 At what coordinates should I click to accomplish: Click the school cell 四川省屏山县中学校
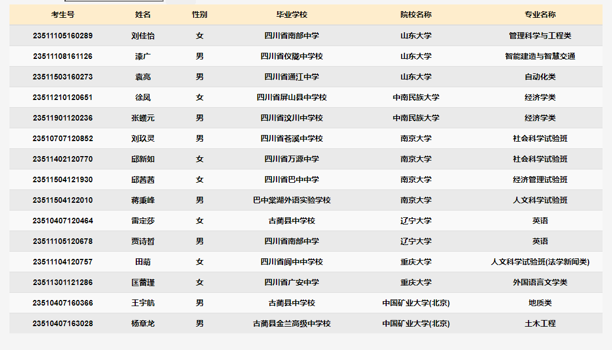[x=292, y=97]
